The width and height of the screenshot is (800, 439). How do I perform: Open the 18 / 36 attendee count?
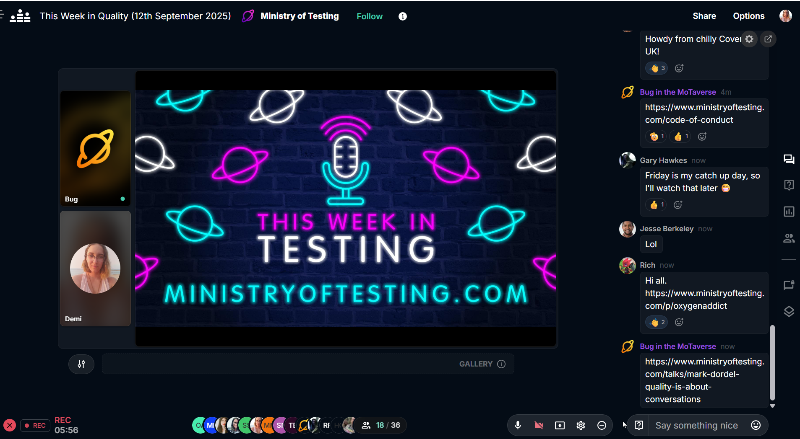381,425
